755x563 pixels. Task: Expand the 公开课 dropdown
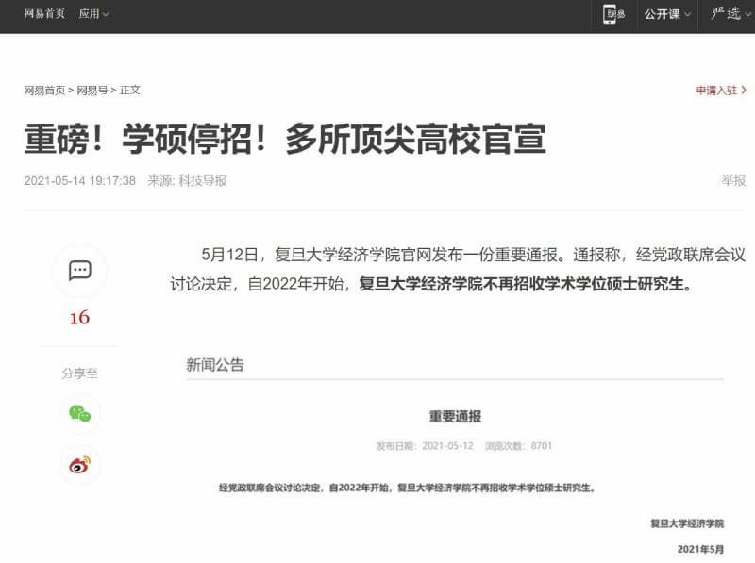point(667,14)
